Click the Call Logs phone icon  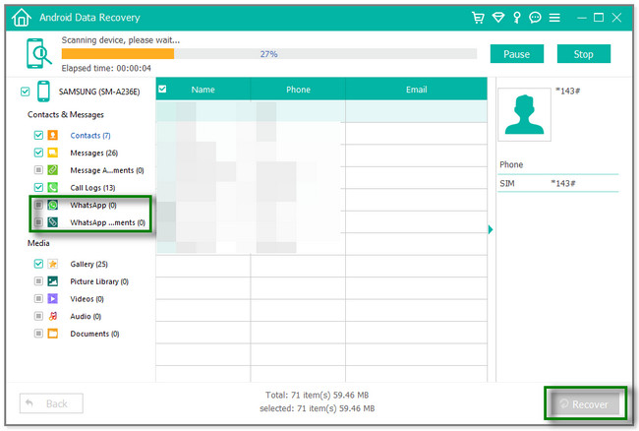52,187
